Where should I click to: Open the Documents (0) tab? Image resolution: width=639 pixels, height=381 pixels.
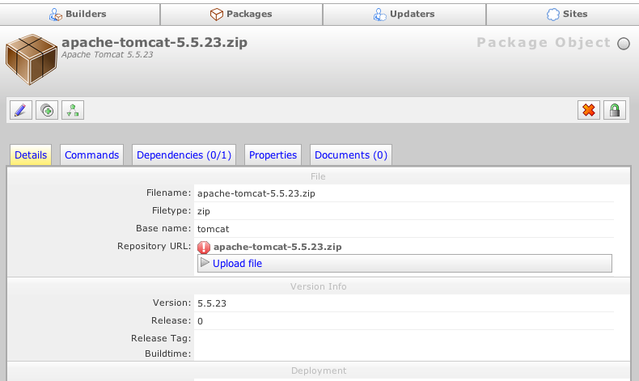(x=351, y=155)
